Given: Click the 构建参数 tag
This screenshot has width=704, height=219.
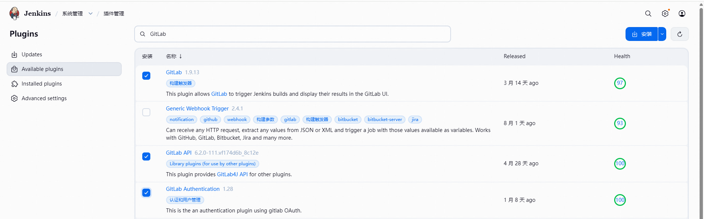Looking at the screenshot, I should tap(265, 120).
